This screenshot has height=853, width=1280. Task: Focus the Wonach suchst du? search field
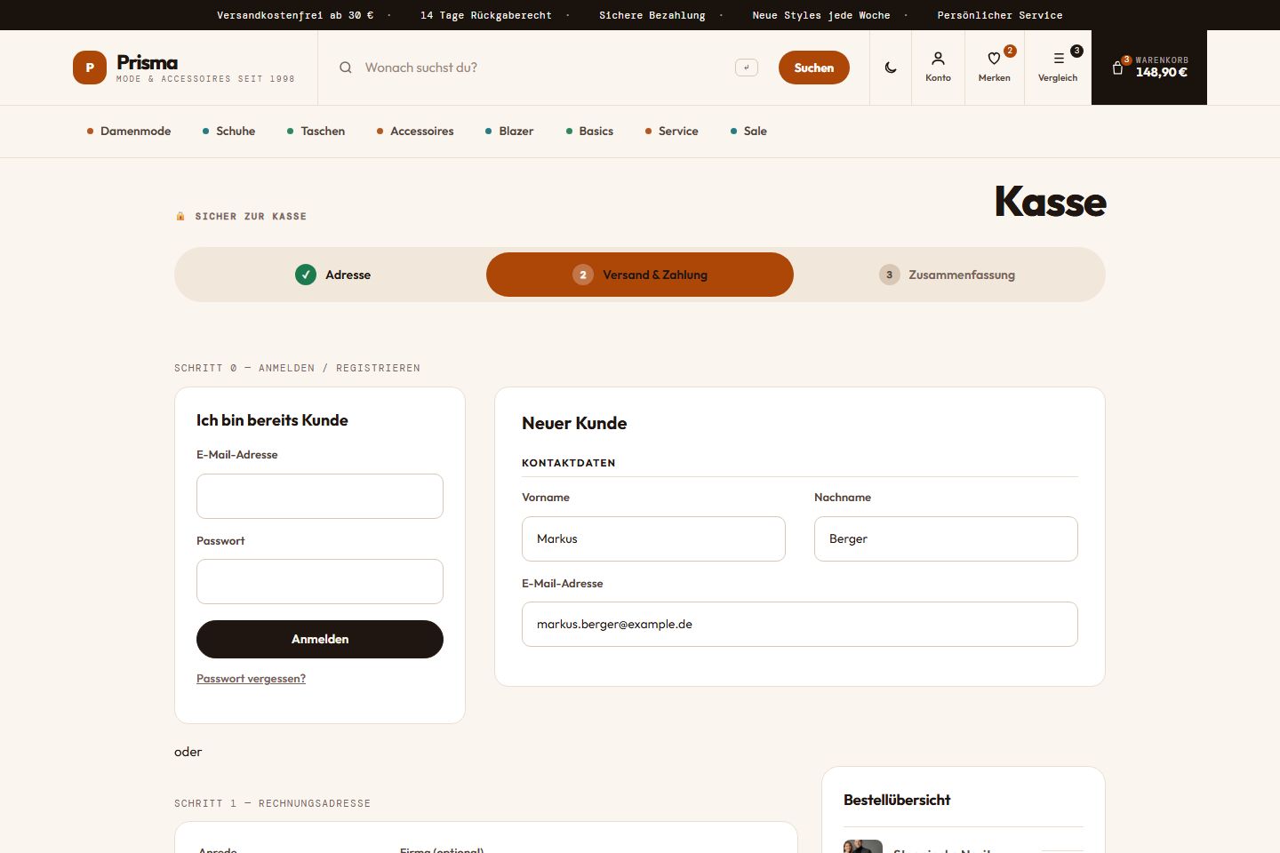coord(544,68)
